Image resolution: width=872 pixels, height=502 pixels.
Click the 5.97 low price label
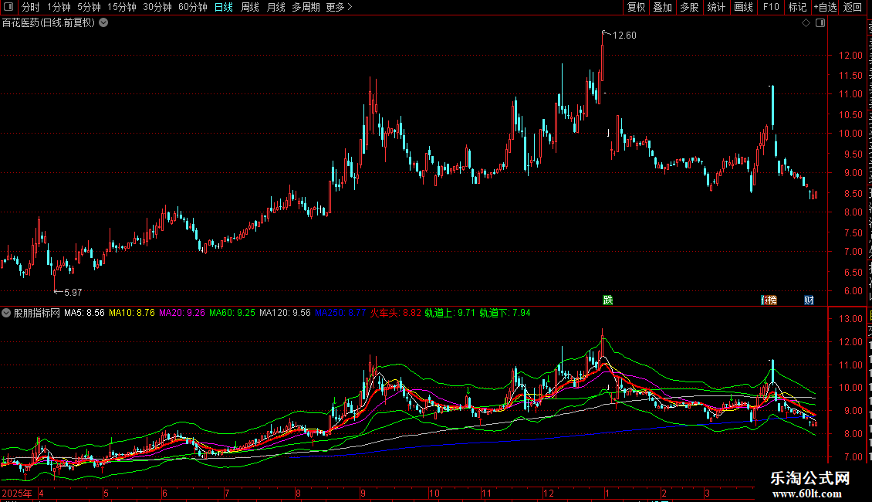[x=73, y=292]
